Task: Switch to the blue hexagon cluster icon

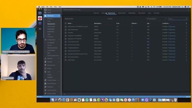Action: tap(40, 13)
